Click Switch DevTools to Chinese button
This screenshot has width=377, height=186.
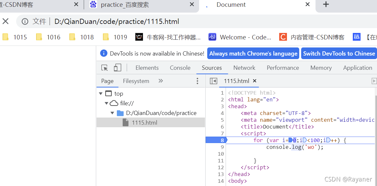[x=339, y=53]
